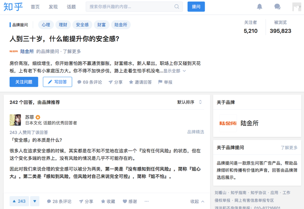Upvote the answer with 243 button

(x=19, y=201)
